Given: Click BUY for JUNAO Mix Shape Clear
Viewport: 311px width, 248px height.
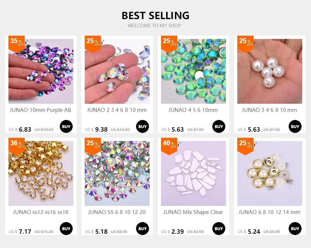Looking at the screenshot, I should pyautogui.click(x=219, y=229).
